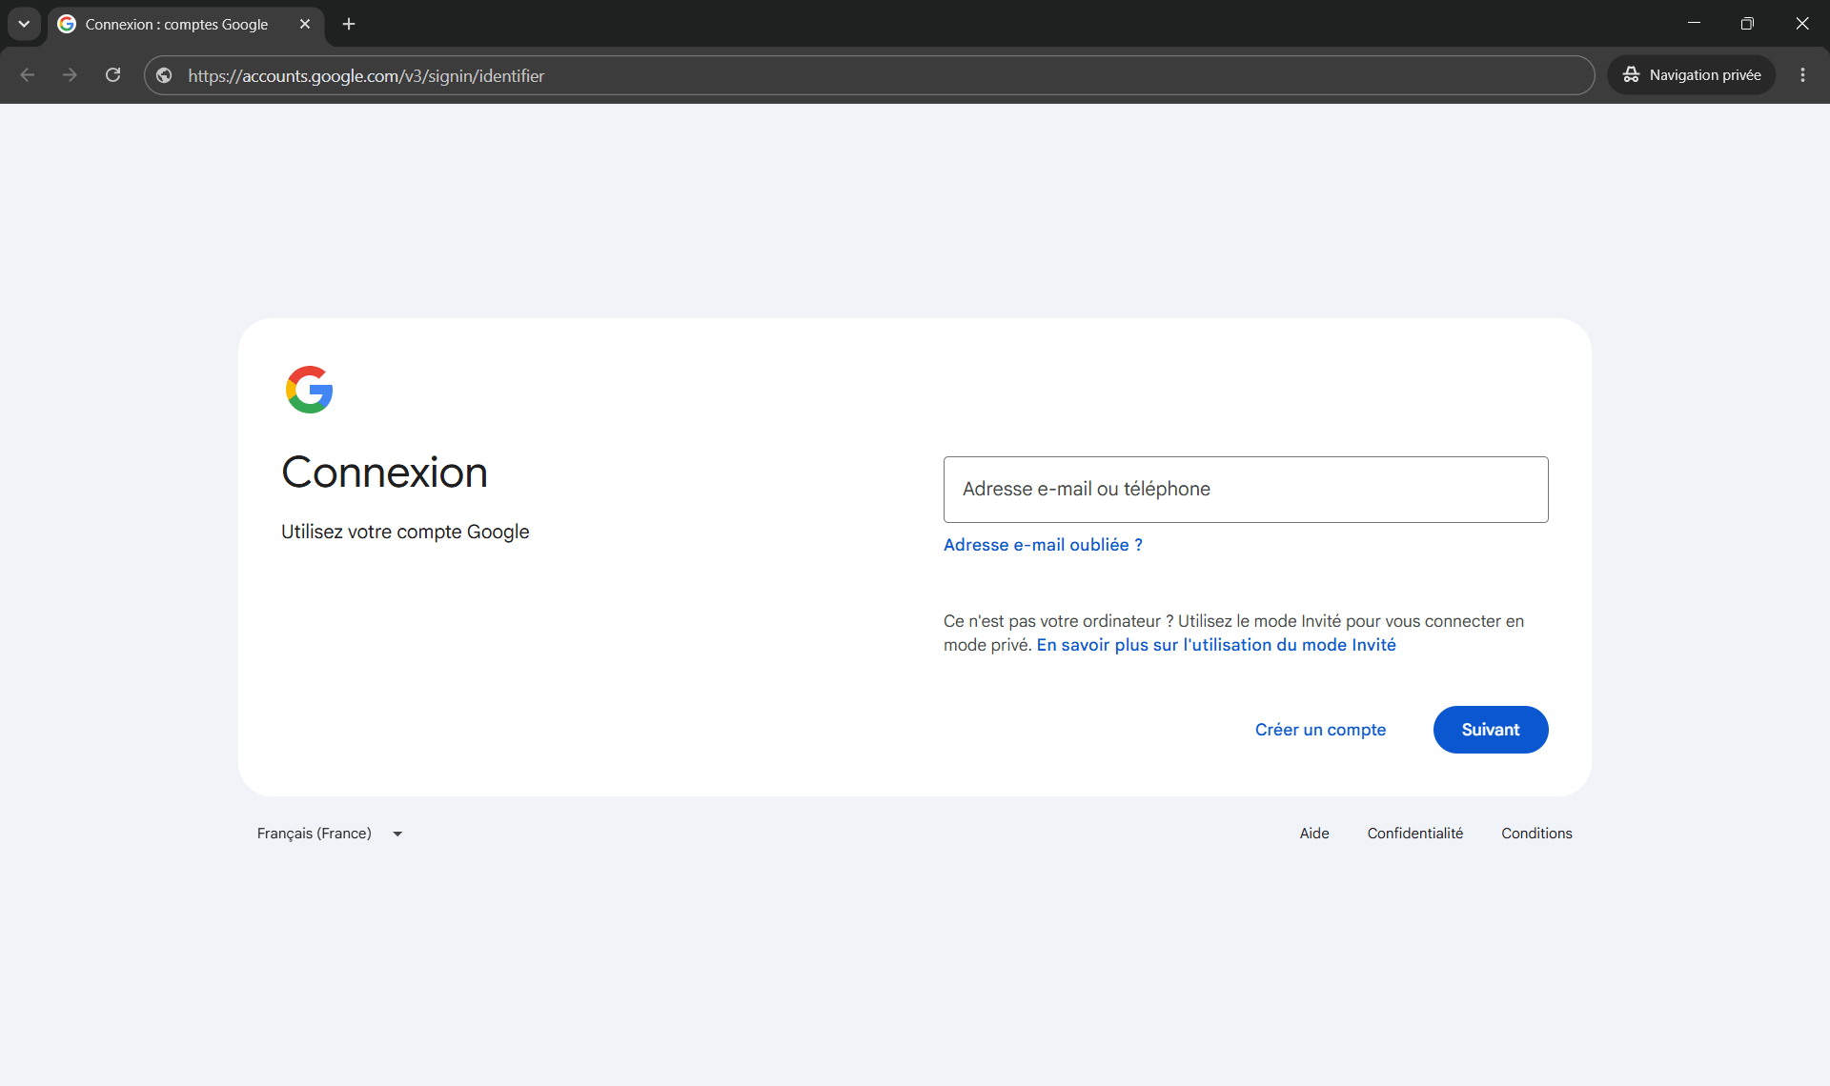
Task: Select the Connexion : comptes Google tab
Action: [x=186, y=24]
